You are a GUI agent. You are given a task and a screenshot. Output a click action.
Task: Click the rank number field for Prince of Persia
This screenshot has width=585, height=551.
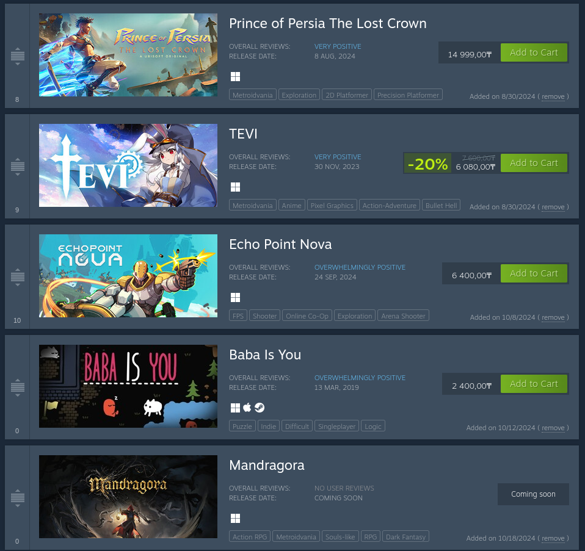coord(17,99)
